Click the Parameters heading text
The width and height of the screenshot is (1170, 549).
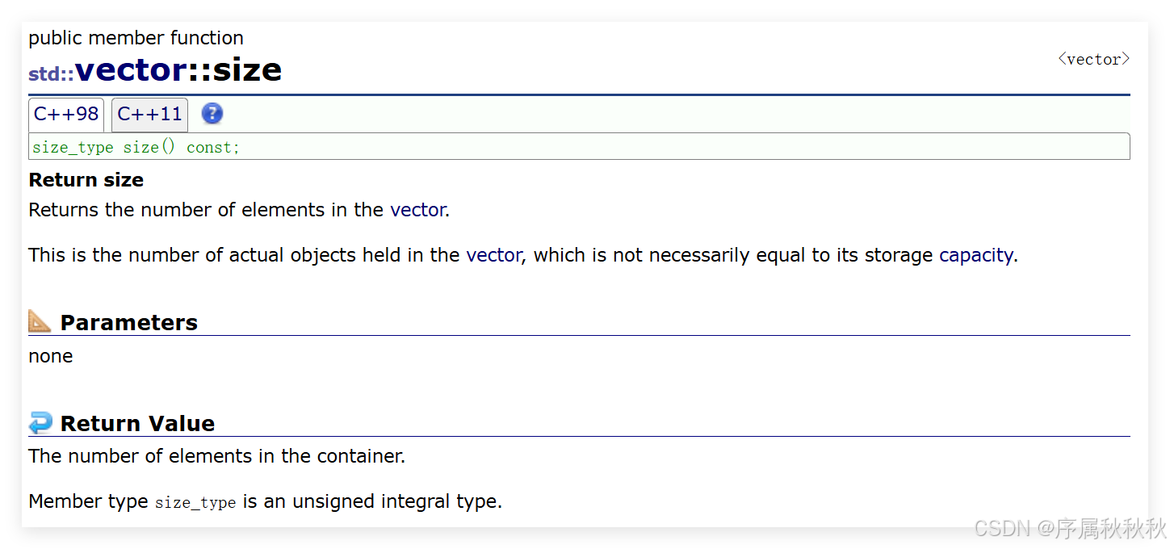tap(129, 321)
